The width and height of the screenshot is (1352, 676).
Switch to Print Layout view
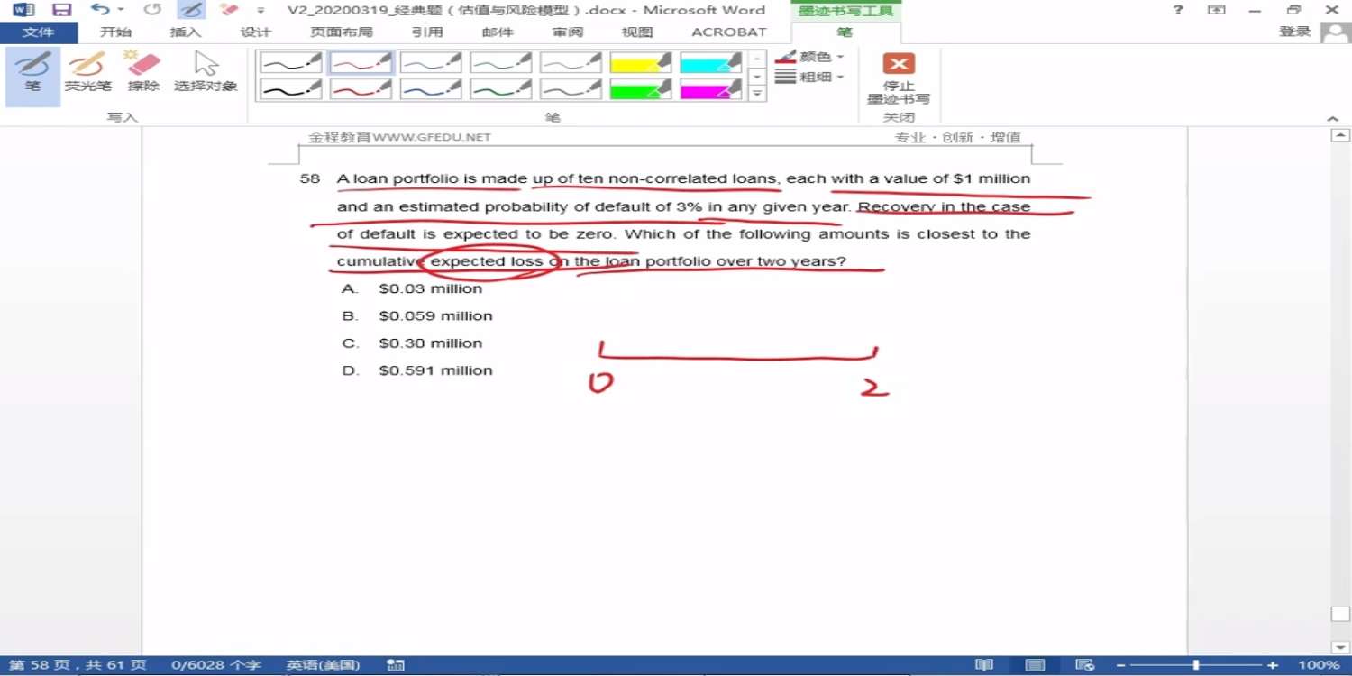[1036, 665]
